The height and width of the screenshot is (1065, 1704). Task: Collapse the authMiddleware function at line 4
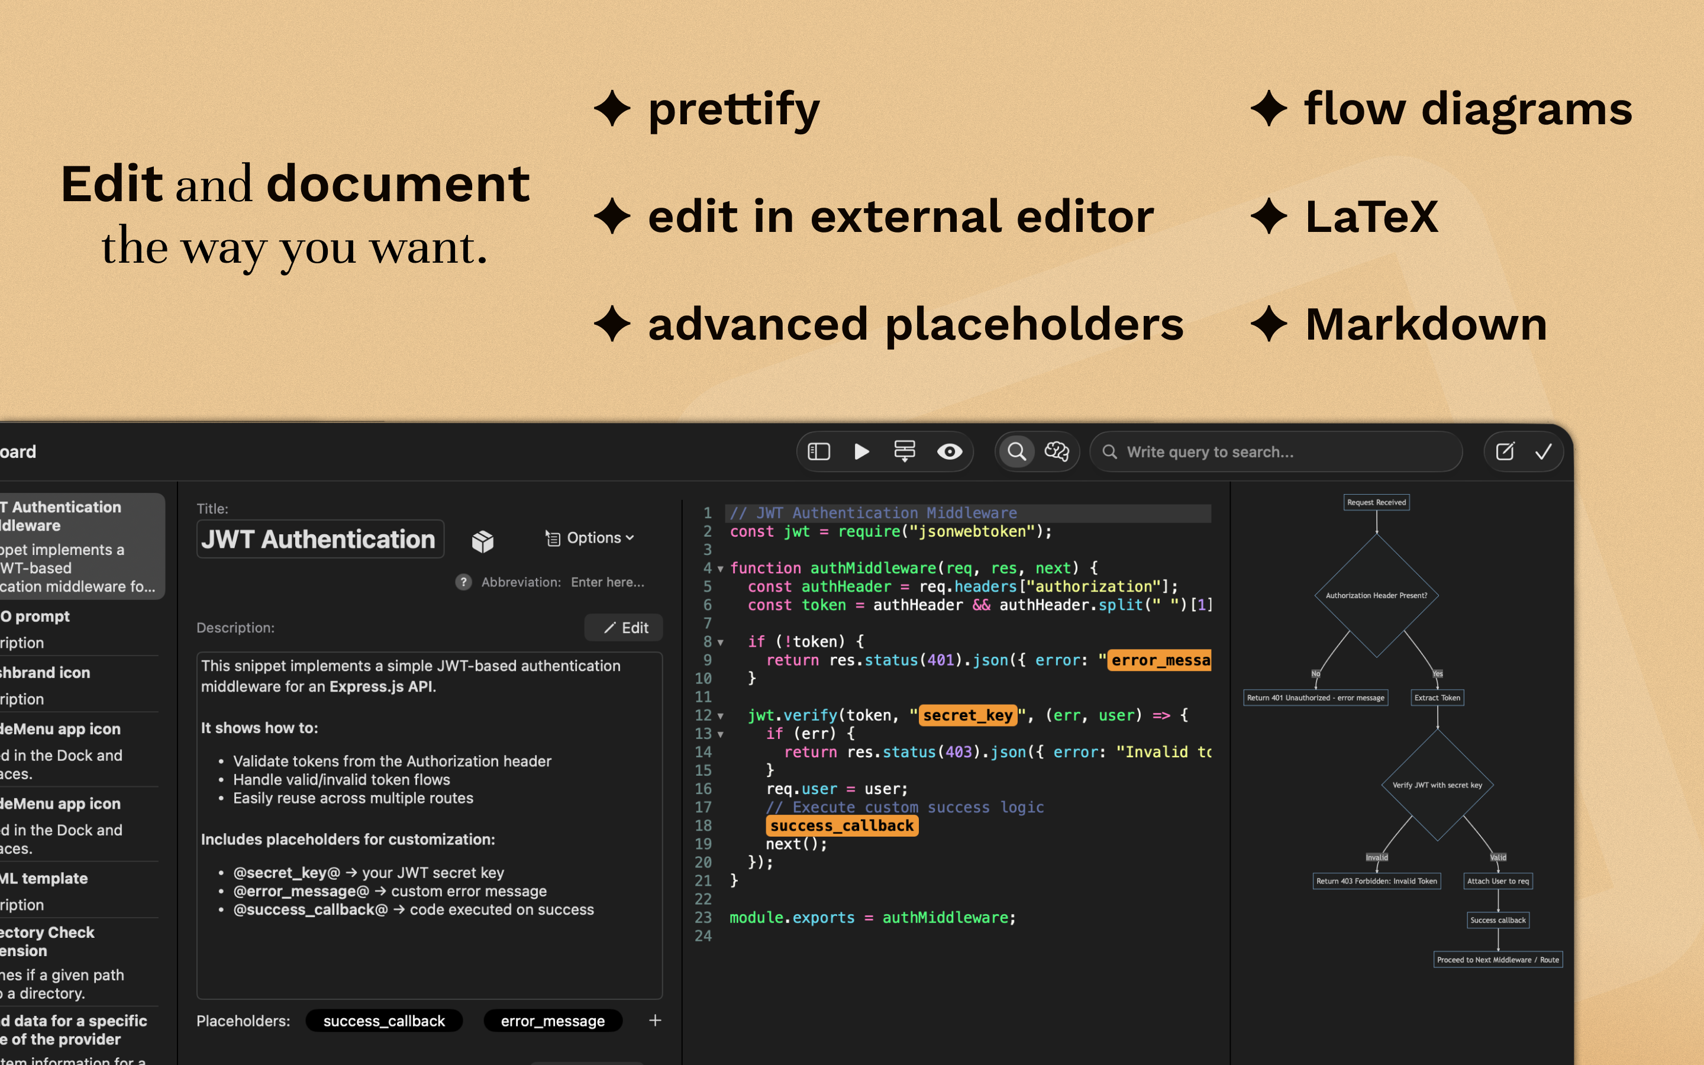[720, 569]
